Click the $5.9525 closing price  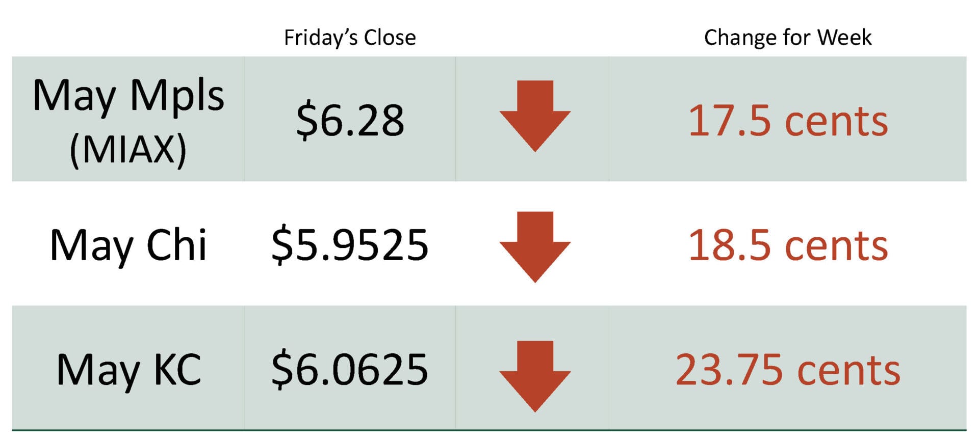pos(350,245)
